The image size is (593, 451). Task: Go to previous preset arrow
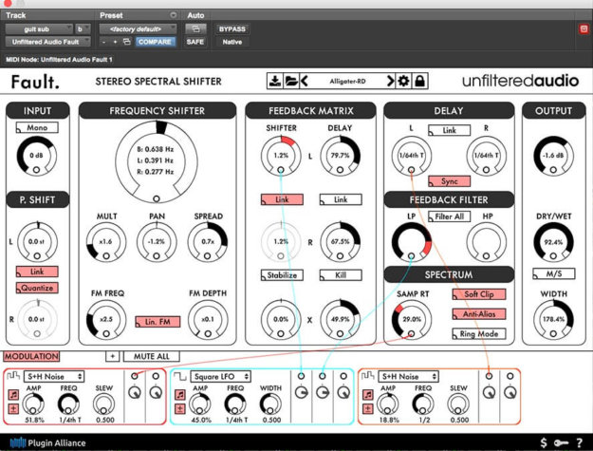pos(305,81)
